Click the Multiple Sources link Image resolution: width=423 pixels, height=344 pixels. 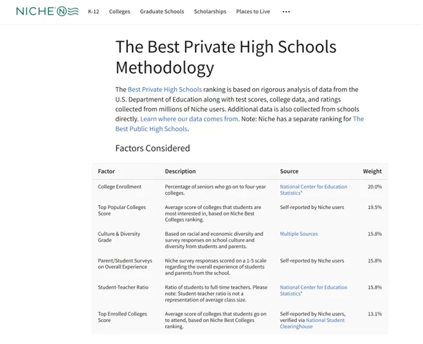tap(298, 234)
